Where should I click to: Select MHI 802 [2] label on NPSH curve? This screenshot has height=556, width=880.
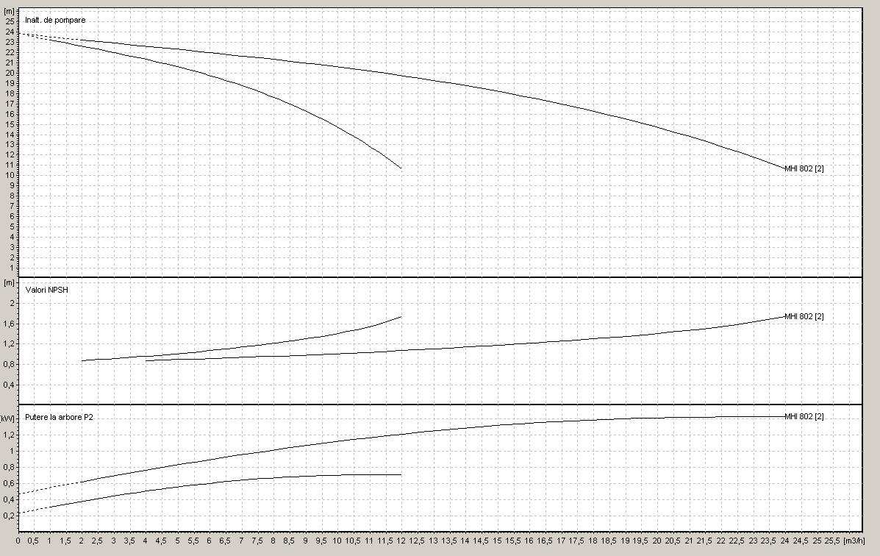click(x=804, y=316)
